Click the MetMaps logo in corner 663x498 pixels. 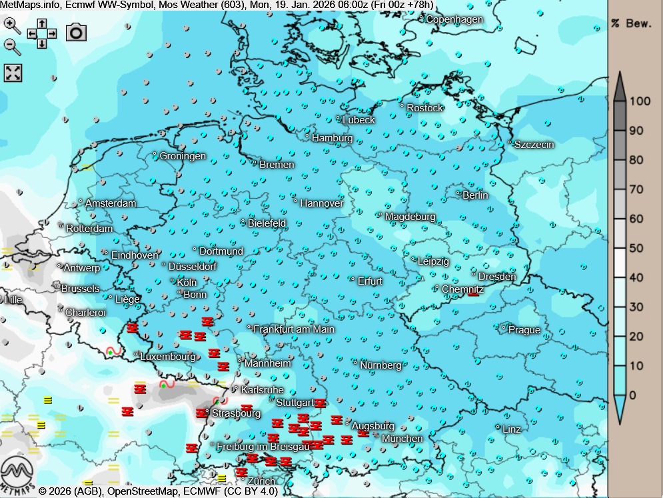click(17, 475)
